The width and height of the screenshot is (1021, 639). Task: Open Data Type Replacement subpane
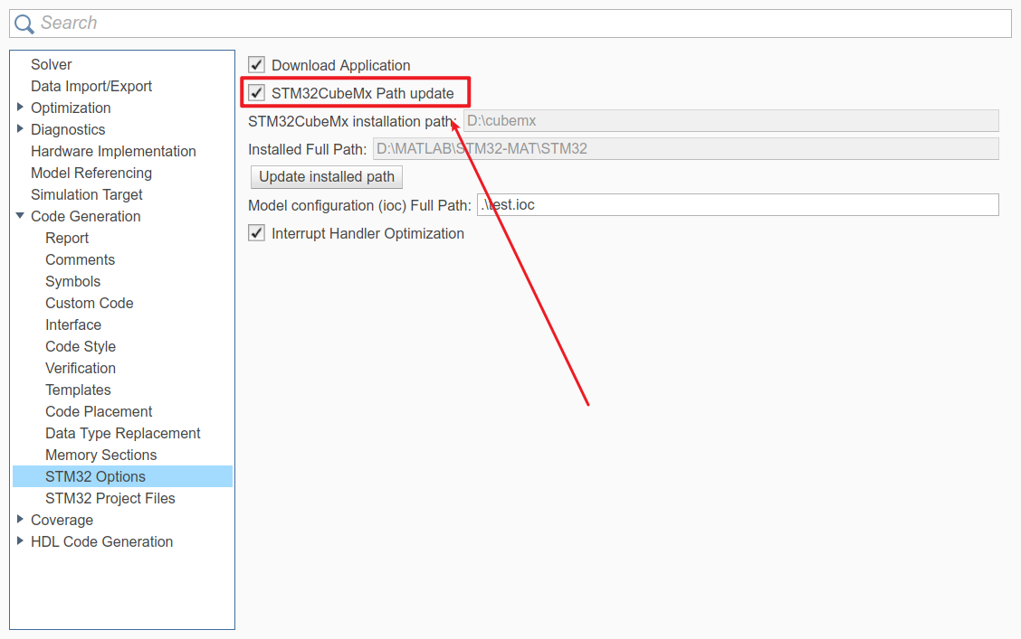coord(122,433)
